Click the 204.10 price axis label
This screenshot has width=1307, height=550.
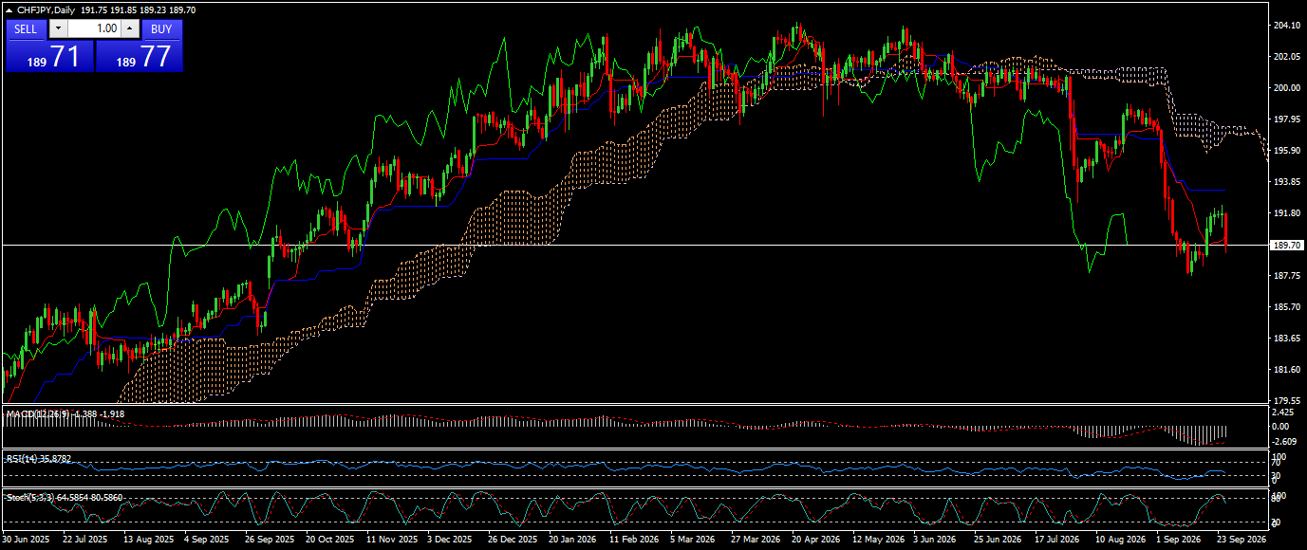click(x=1285, y=26)
